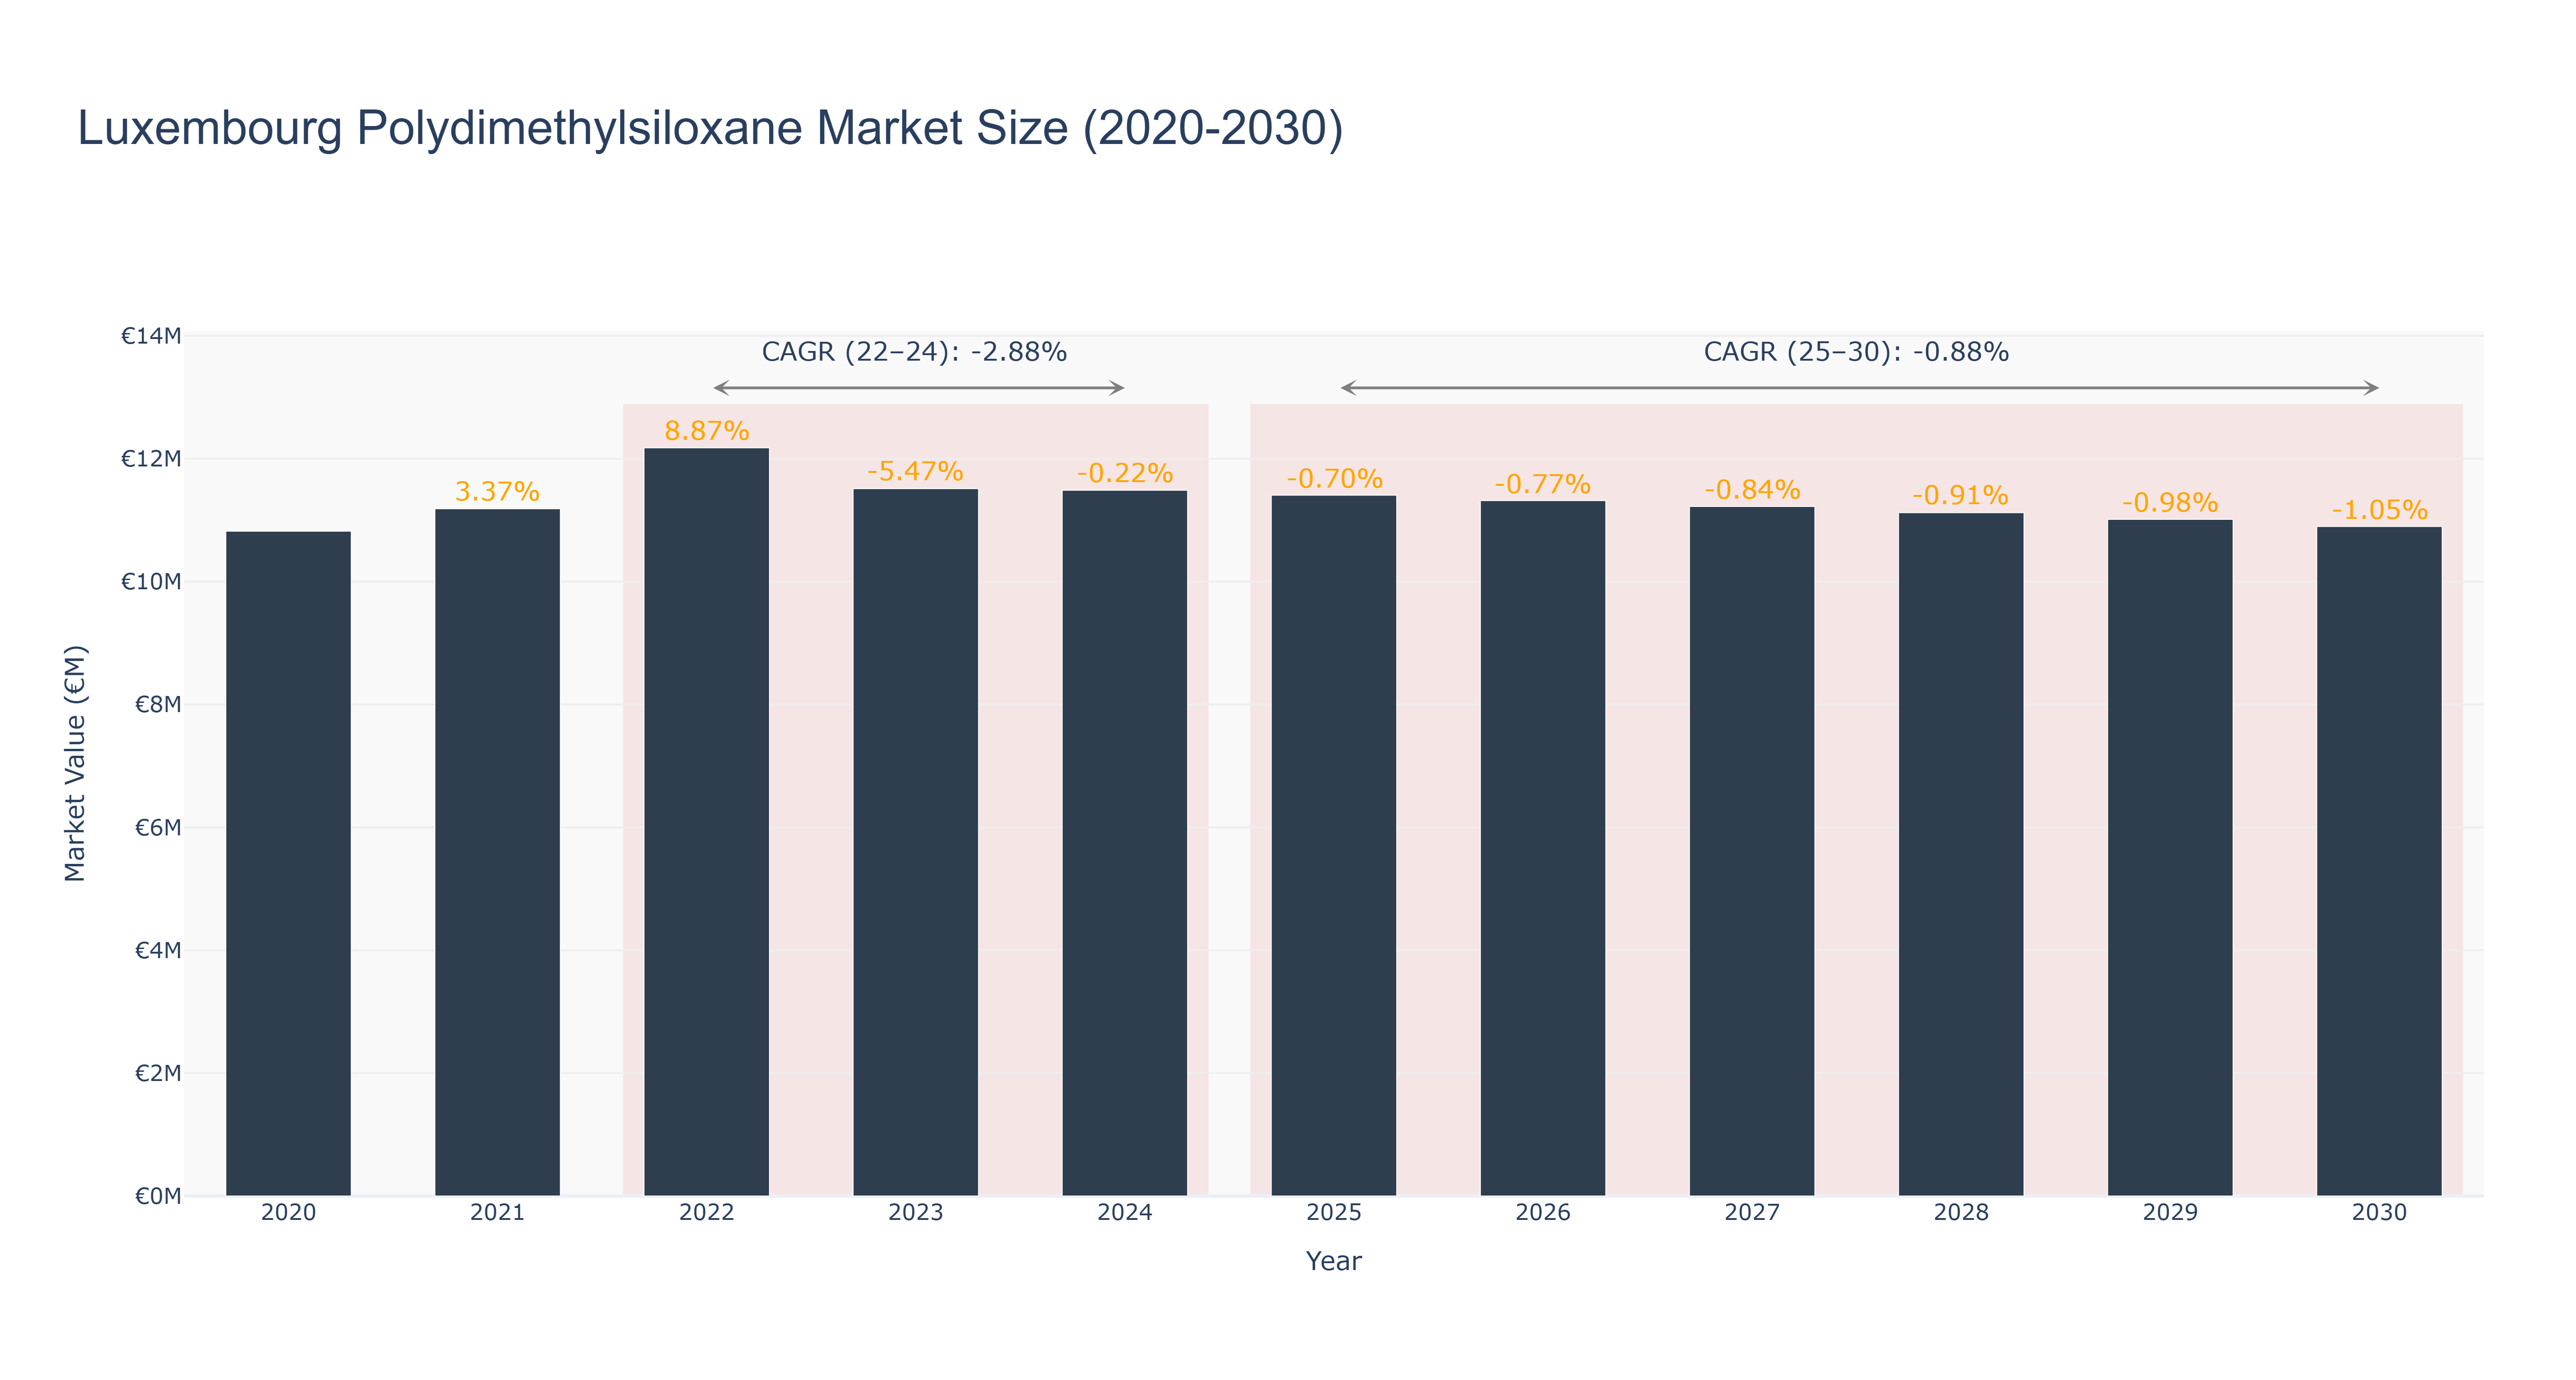
Task: Click the -5.47% growth label
Action: coord(915,471)
